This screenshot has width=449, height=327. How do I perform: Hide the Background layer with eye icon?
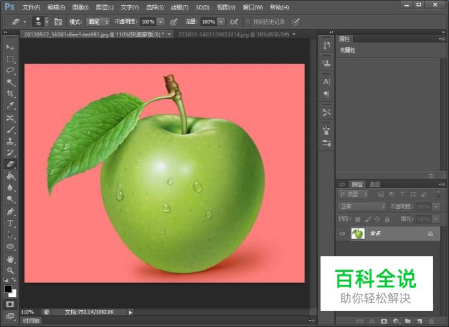pos(342,234)
